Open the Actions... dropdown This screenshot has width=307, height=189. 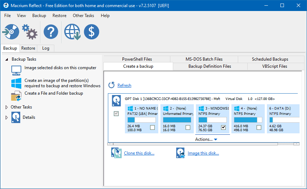206,139
